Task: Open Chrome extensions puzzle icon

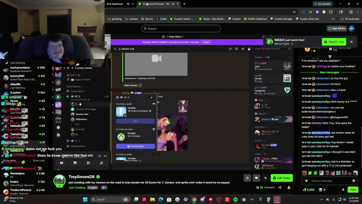Action: [331, 12]
